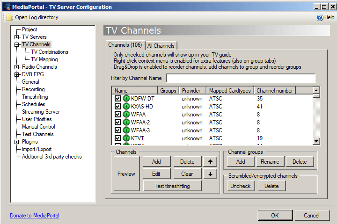
Task: Click Add in the Channels group
Action: coord(156,162)
